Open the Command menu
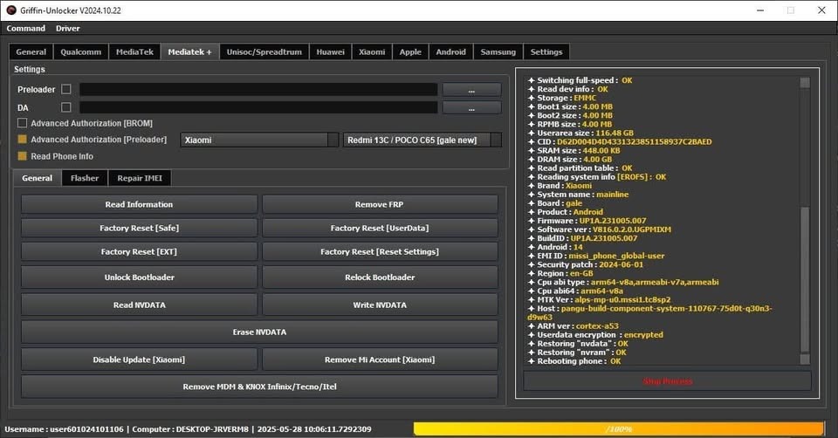Screen dimensions: 838x438 click(26, 28)
